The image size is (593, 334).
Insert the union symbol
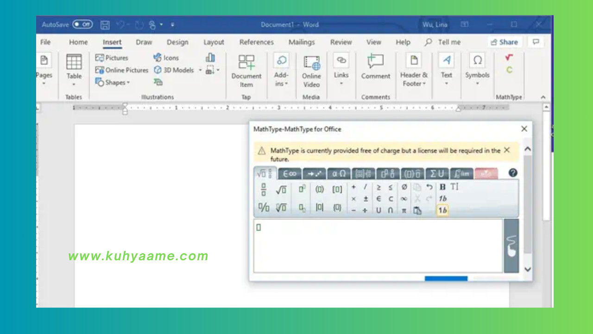click(x=379, y=210)
